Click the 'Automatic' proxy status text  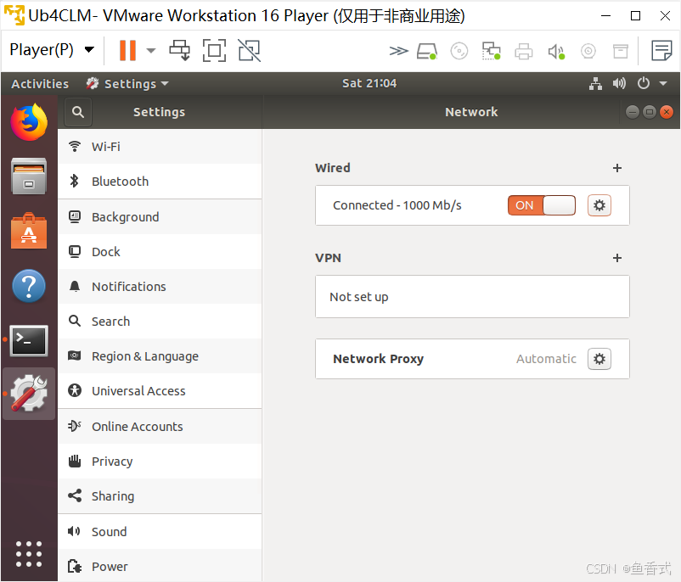pos(546,359)
